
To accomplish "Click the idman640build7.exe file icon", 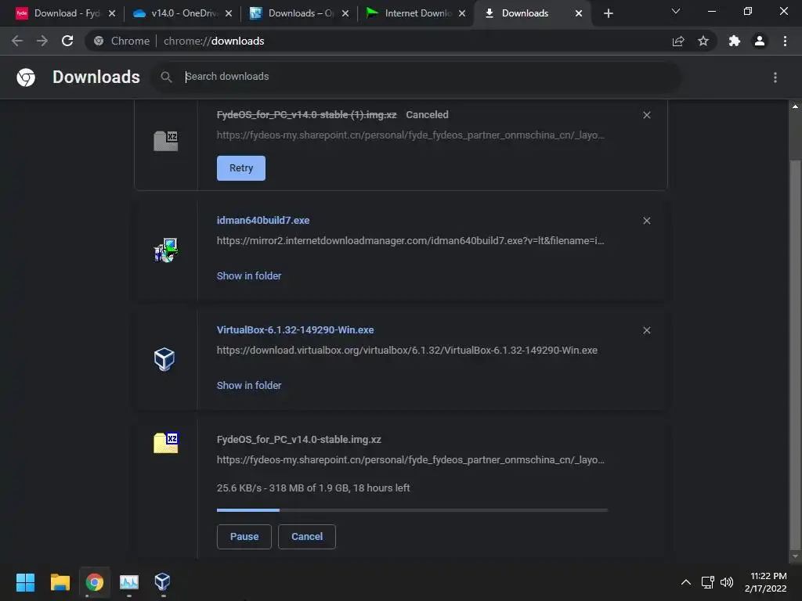I will [x=165, y=250].
